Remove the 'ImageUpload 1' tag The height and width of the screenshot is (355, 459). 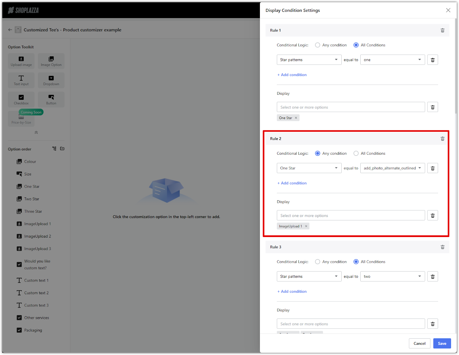(306, 226)
